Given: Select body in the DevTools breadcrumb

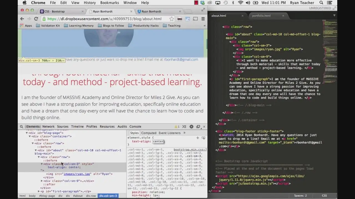Looking at the screenshot, I should 32,196.
